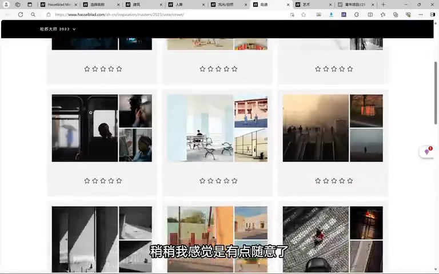This screenshot has width=439, height=274.
Task: Rate the middle top-row card five stars
Action: point(234,68)
